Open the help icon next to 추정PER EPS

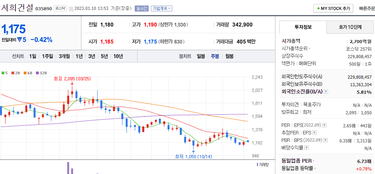coord(314,132)
